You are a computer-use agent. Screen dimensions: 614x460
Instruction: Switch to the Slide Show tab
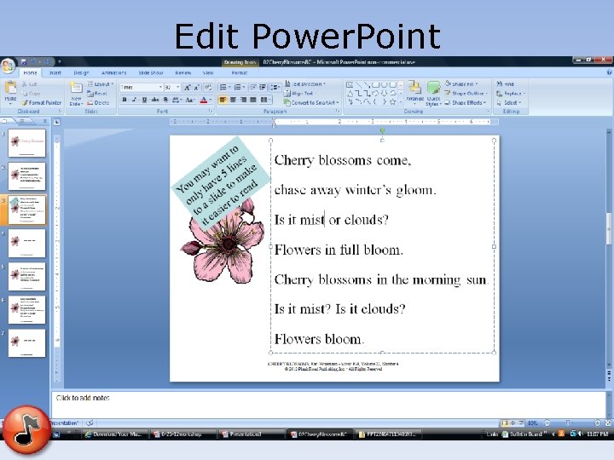point(150,72)
